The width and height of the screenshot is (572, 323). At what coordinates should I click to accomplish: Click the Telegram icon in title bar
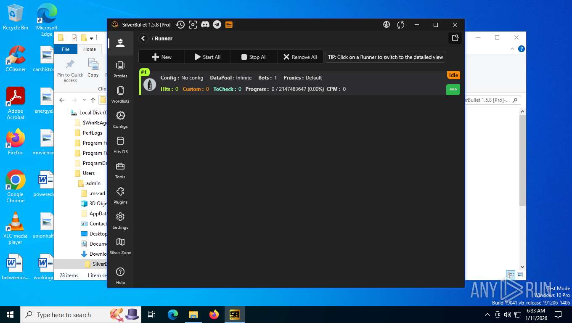217,25
